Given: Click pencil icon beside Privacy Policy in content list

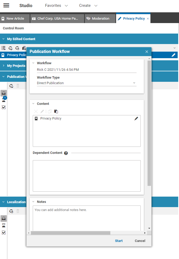Looking at the screenshot, I should pos(136,118).
